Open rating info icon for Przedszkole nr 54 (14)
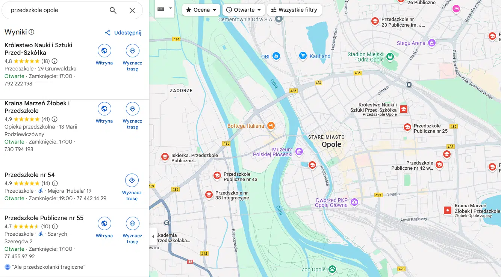 [55, 183]
